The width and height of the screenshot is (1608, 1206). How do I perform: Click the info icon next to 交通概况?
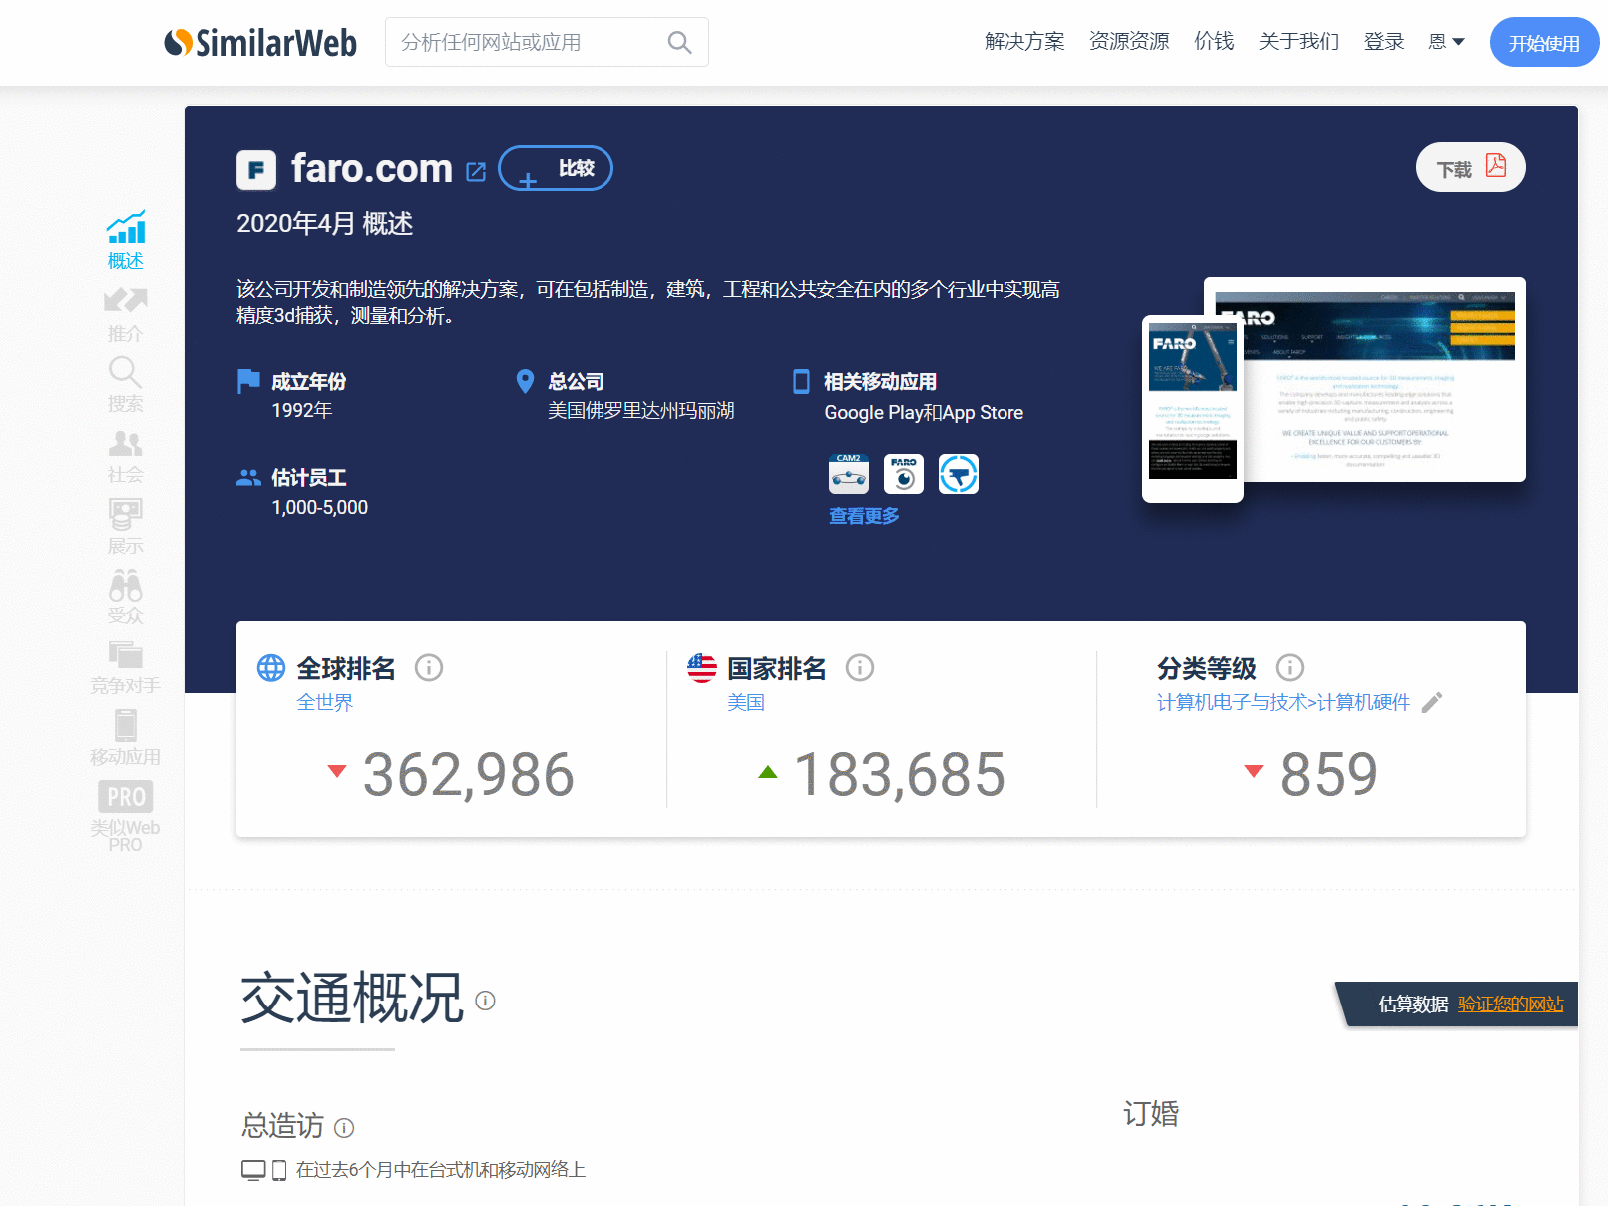486,1000
